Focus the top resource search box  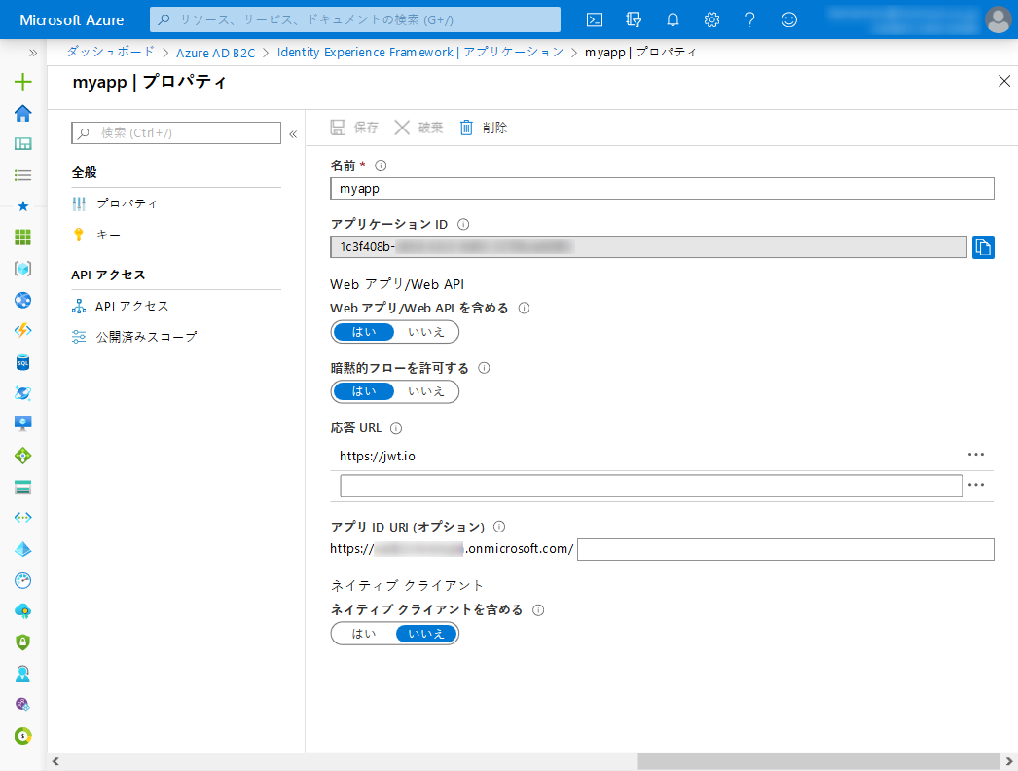355,19
